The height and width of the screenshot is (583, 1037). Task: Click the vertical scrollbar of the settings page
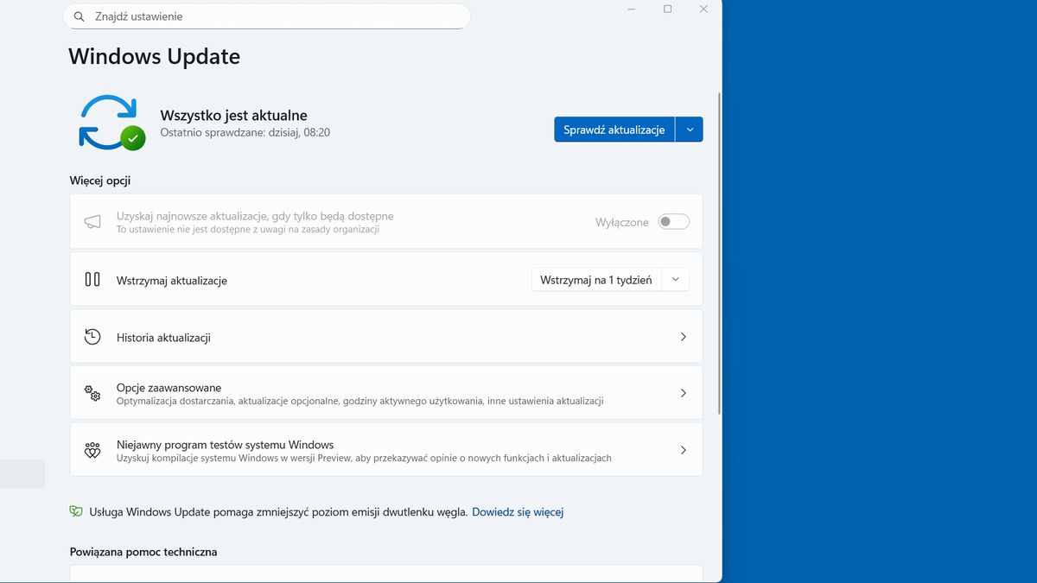[x=719, y=259]
